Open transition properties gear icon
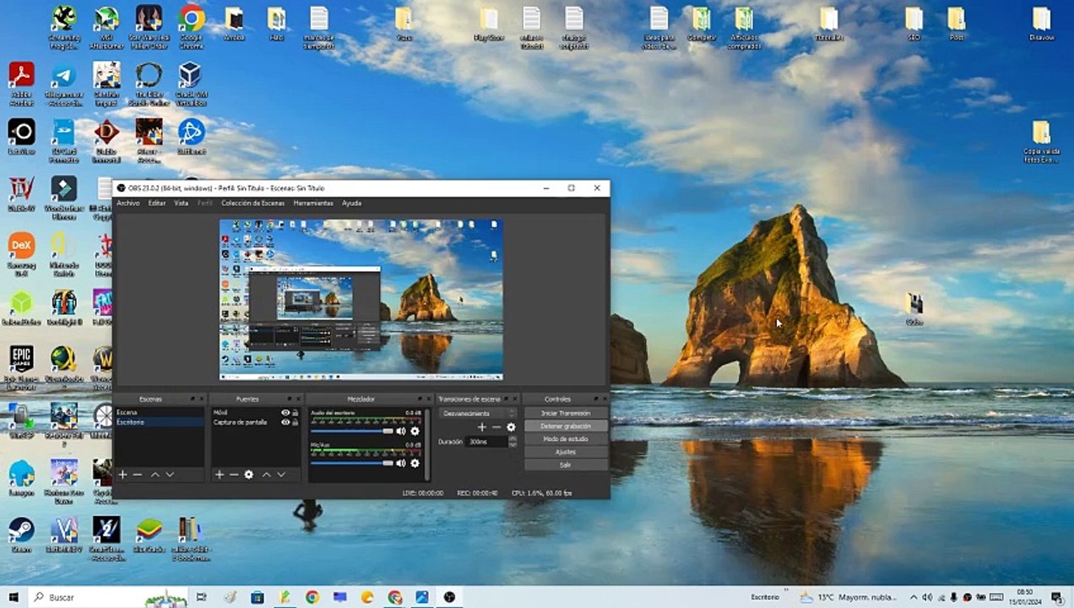1074x608 pixels. (x=511, y=427)
